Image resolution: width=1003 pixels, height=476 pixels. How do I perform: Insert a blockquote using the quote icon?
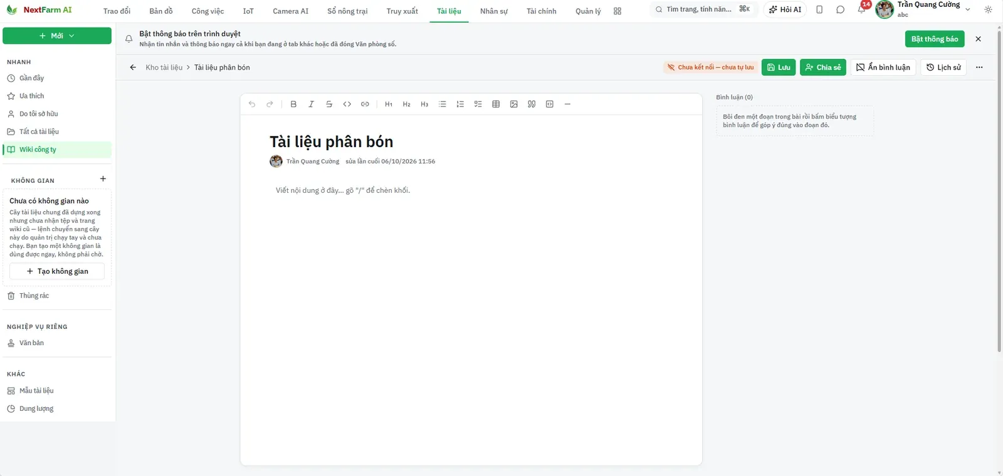coord(532,104)
